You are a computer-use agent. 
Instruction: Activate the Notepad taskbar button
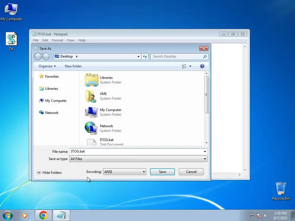[61, 215]
